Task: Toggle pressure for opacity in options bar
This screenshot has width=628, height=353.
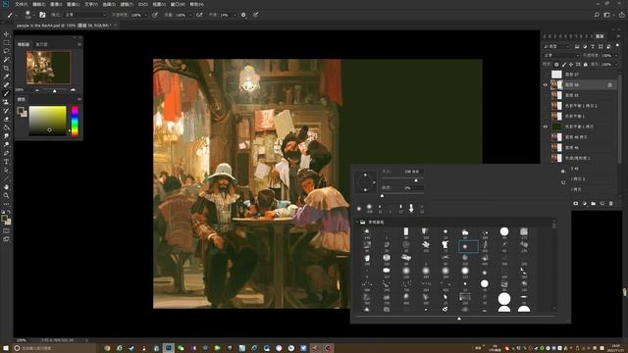Action: click(155, 15)
